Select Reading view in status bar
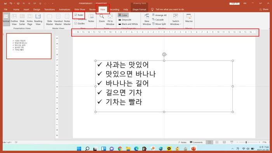 point(224,142)
